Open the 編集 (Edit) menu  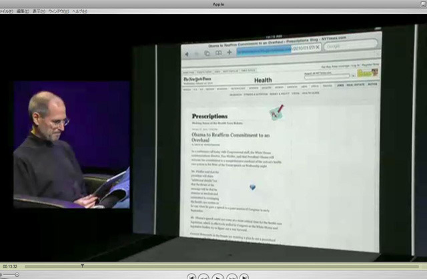coord(22,11)
